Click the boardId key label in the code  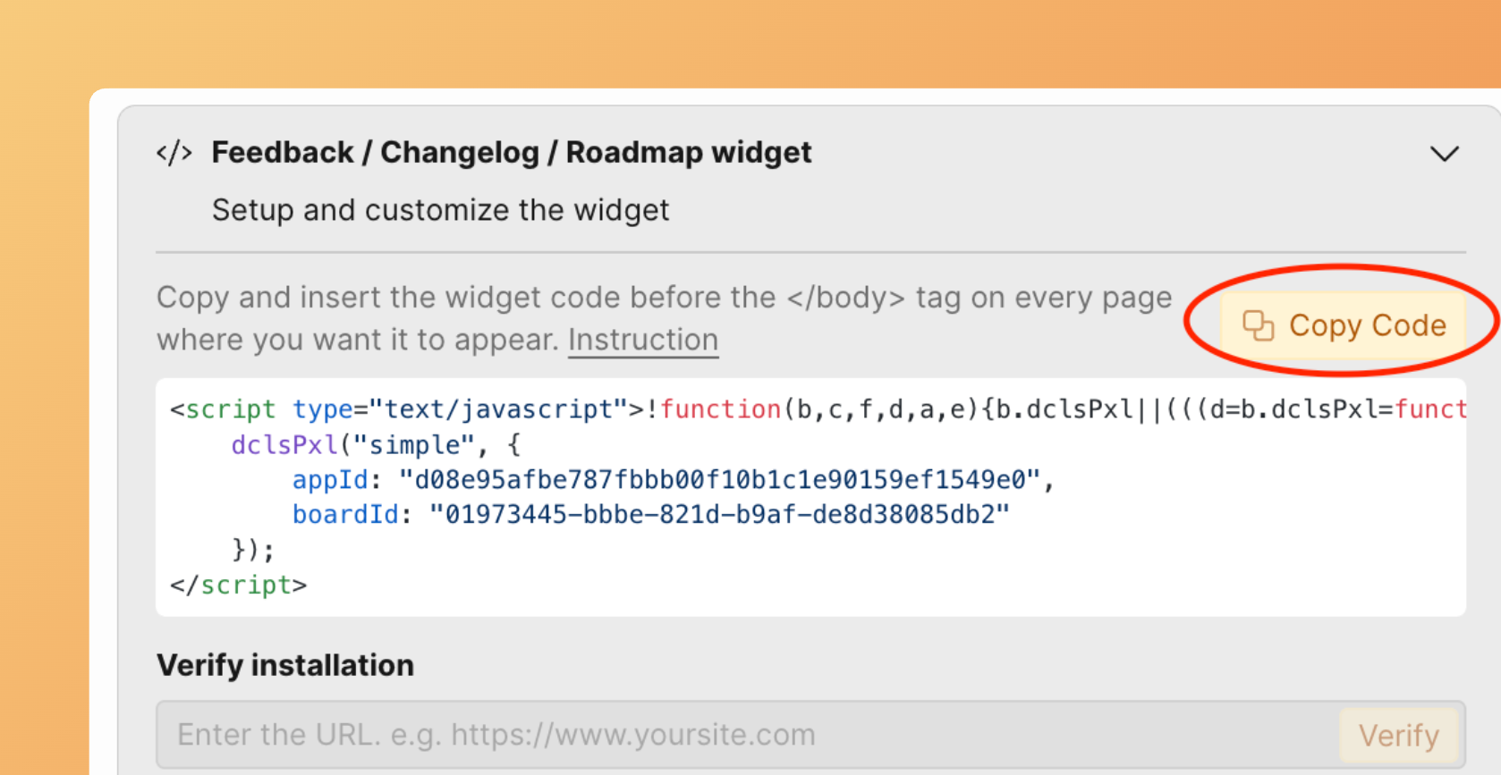tap(345, 515)
